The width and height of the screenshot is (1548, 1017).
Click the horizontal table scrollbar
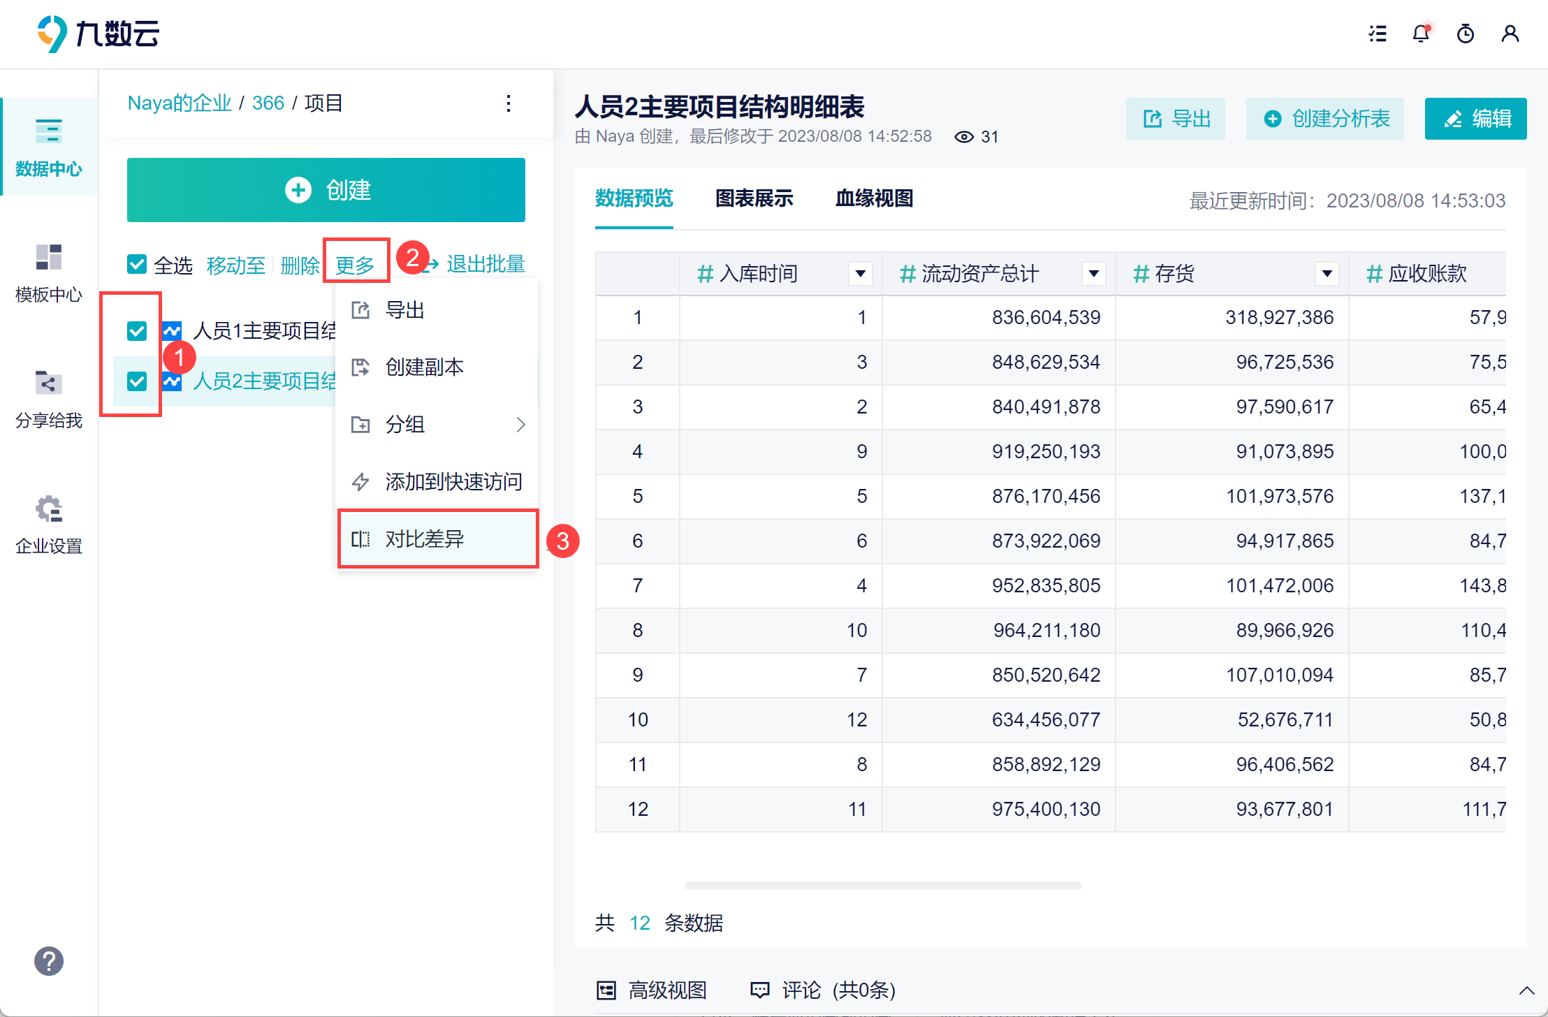coord(883,886)
